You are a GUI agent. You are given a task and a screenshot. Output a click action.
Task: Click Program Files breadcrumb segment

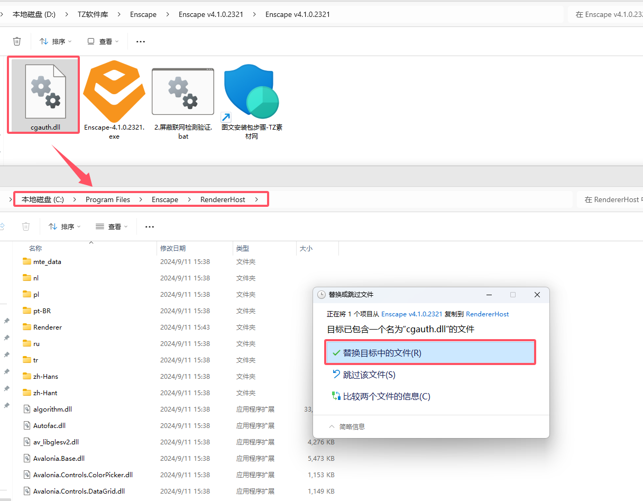(108, 199)
